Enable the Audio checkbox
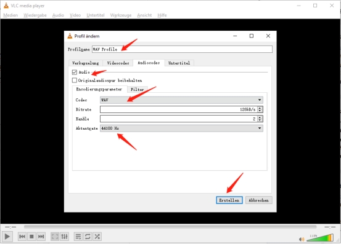341x244 pixels. pos(75,72)
